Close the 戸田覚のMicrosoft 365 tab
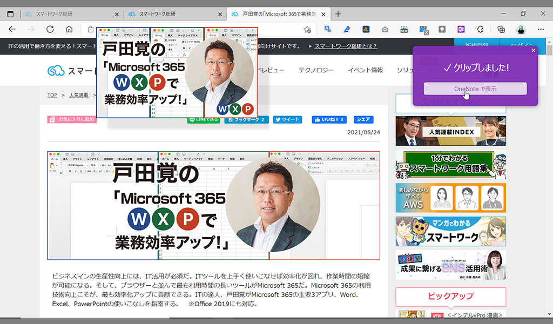Viewport: 553px width, 324px height. pyautogui.click(x=323, y=15)
